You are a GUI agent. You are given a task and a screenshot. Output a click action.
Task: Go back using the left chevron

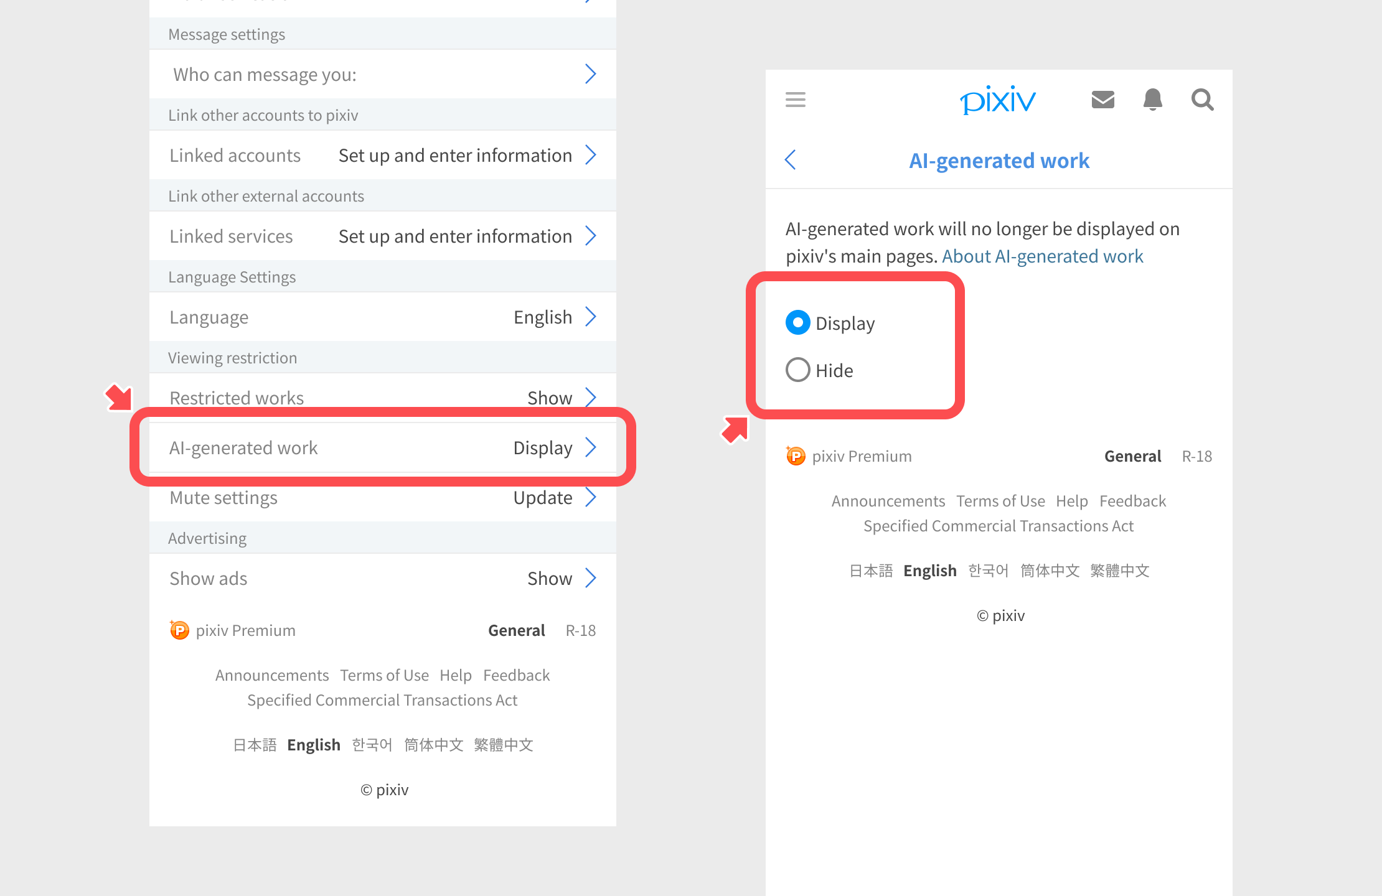791,160
